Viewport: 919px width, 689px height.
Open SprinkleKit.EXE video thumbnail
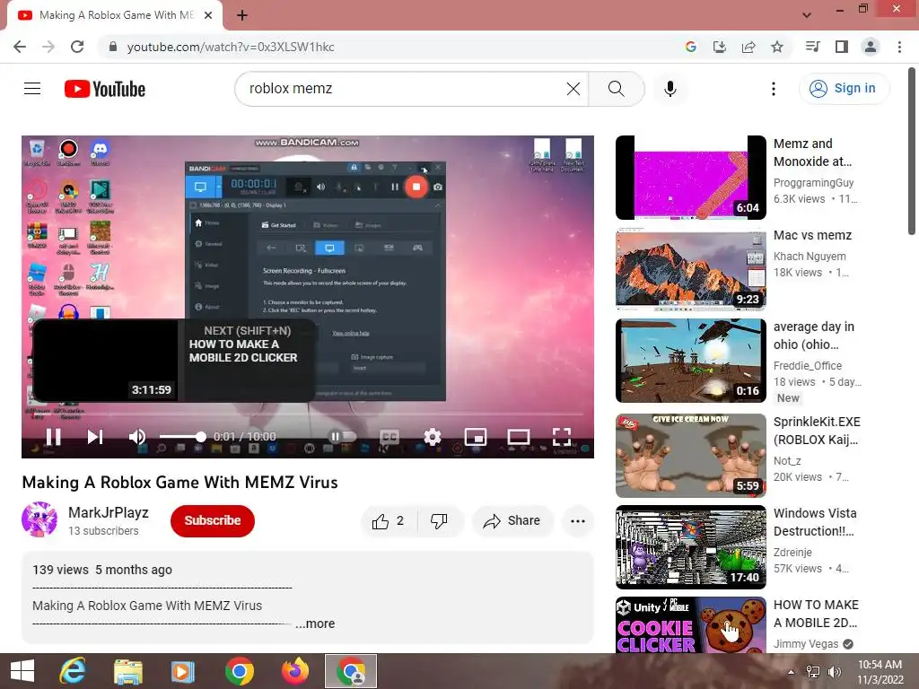tap(691, 456)
